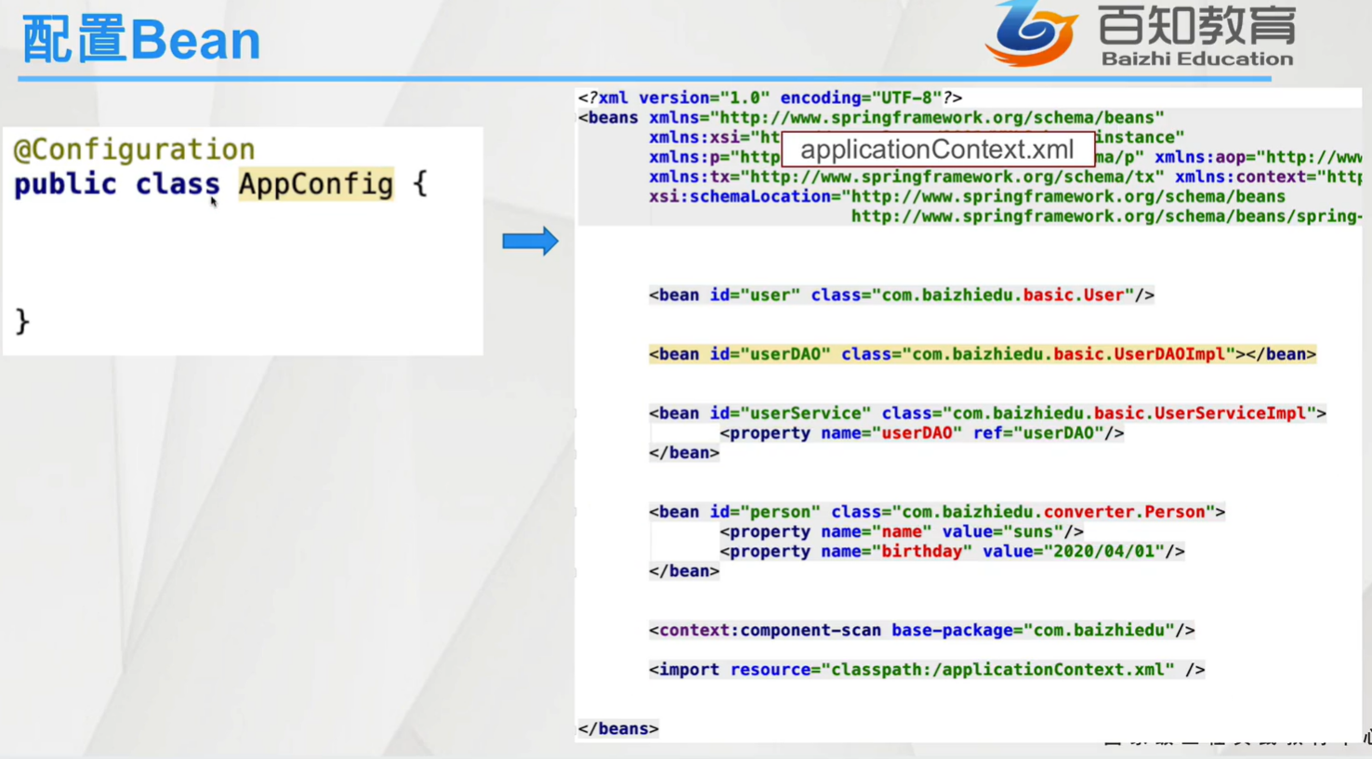Click the closing brace of AppConfig class
The width and height of the screenshot is (1372, 759).
(x=22, y=321)
